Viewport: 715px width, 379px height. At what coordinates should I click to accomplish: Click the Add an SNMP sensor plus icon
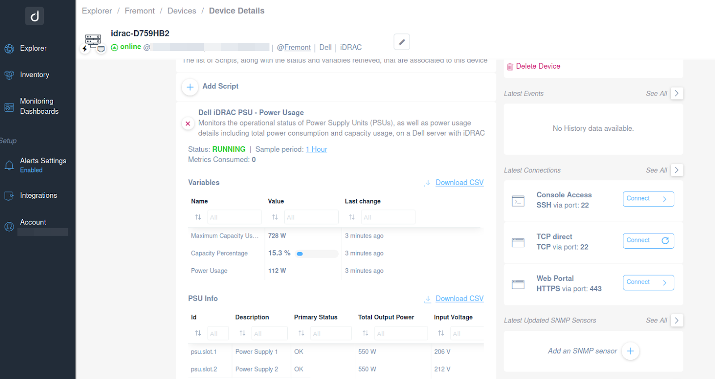pyautogui.click(x=630, y=351)
